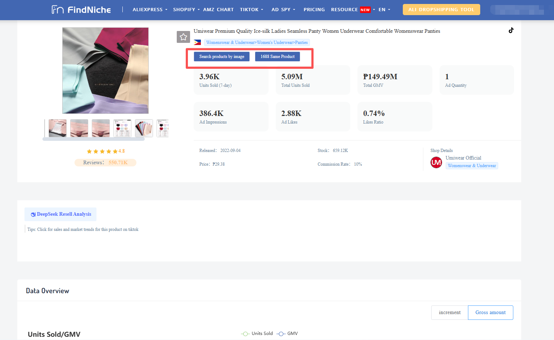Click the DeepSeek Resell Analysis button

click(60, 214)
